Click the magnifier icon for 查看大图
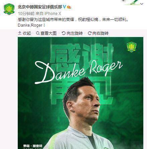The width and height of the screenshot is (147, 149). [38, 33]
